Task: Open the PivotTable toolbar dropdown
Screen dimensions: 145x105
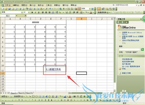Action: point(104,12)
